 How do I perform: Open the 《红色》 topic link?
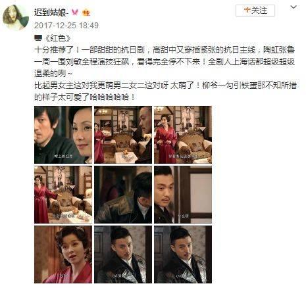coord(58,38)
